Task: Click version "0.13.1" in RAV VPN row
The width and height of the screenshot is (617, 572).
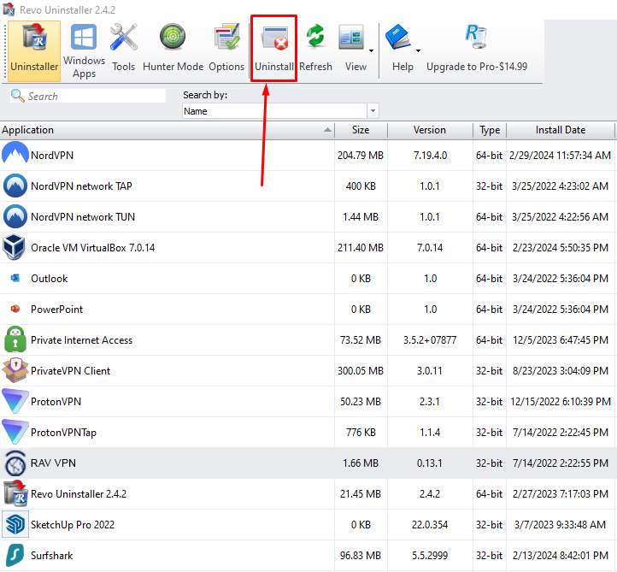Action: coord(429,463)
